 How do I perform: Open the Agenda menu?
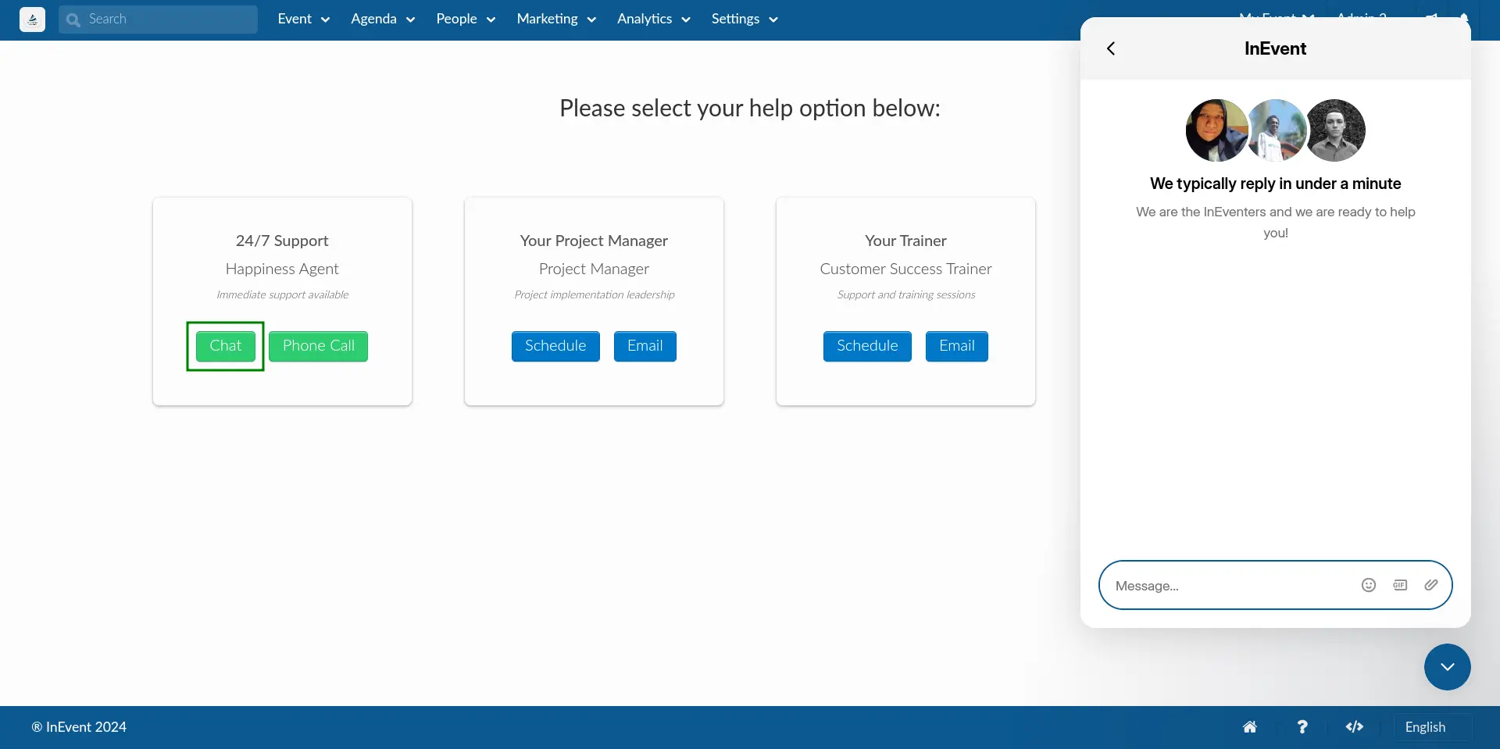tap(382, 20)
